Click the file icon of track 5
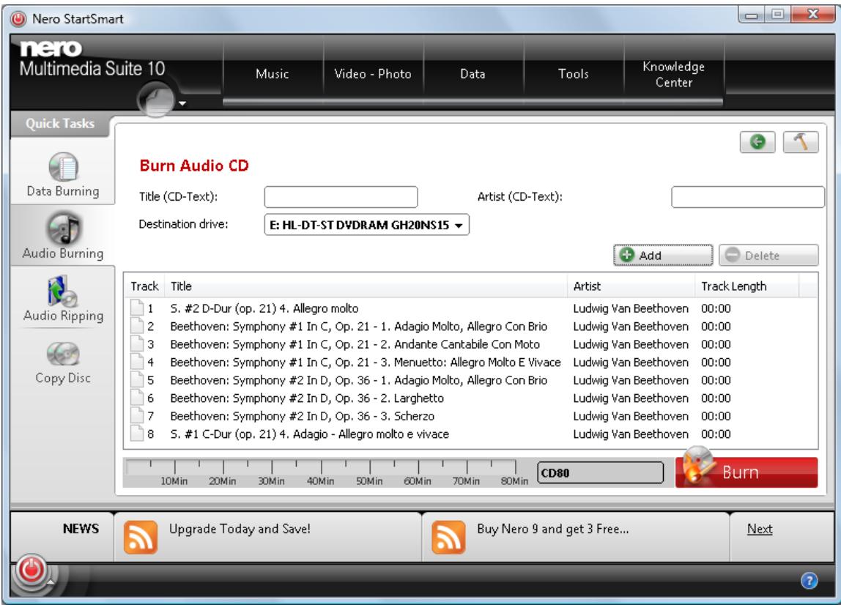Image resolution: width=841 pixels, height=605 pixels. pyautogui.click(x=137, y=379)
